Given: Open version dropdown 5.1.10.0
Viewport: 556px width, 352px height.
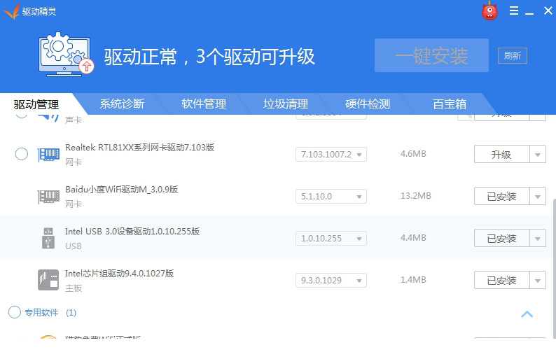Looking at the screenshot, I should (331, 197).
